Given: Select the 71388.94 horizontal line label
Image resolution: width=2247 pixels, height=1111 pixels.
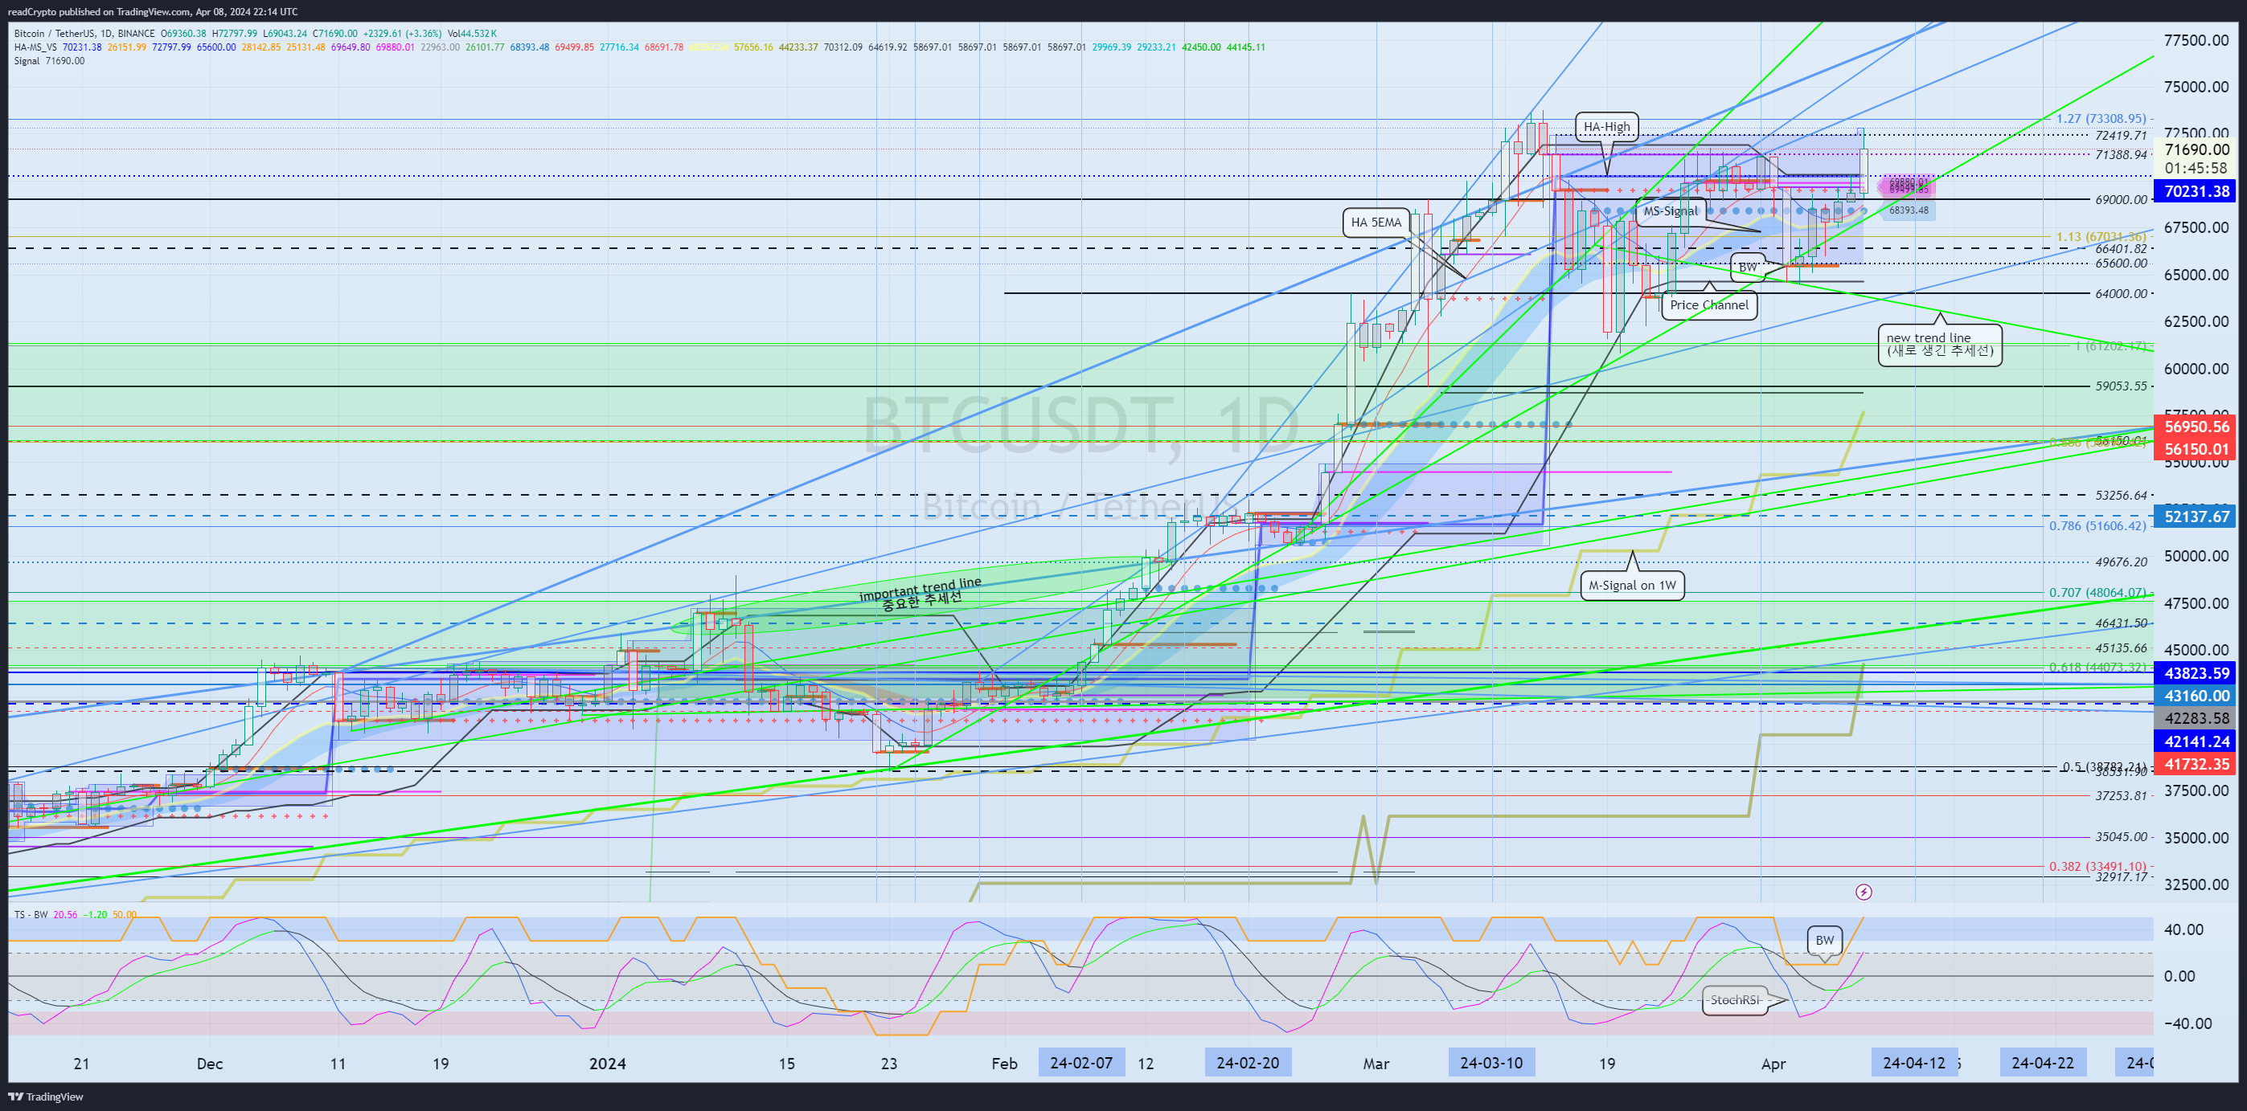Looking at the screenshot, I should 2121,154.
